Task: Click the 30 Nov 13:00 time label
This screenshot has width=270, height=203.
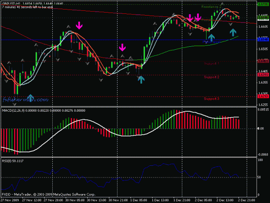Action: pyautogui.click(x=97, y=200)
